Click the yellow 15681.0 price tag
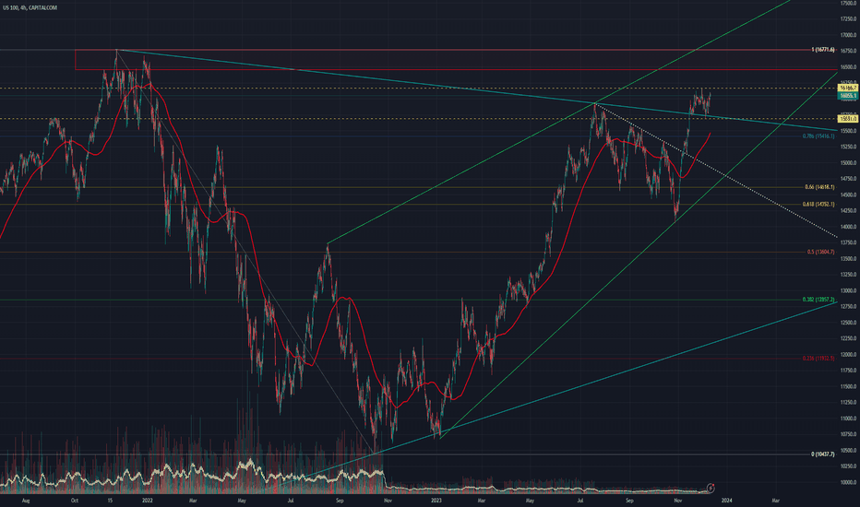The width and height of the screenshot is (860, 507). tap(848, 119)
